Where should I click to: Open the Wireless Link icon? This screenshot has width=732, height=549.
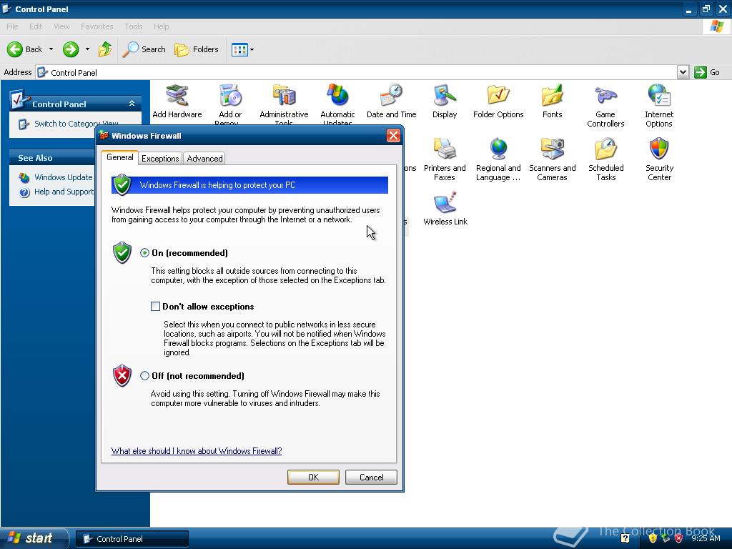445,209
